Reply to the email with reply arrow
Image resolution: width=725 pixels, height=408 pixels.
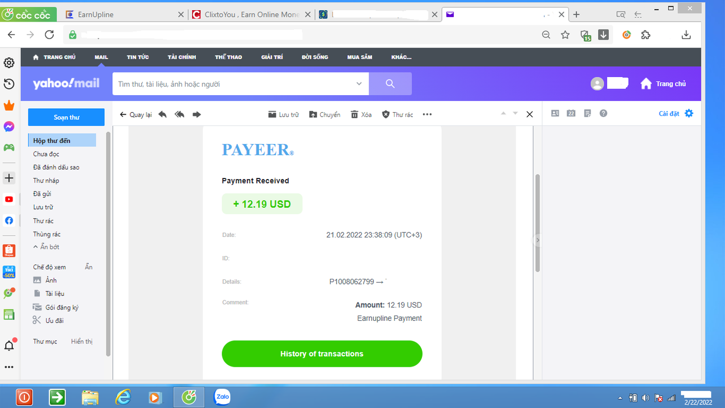click(x=163, y=114)
